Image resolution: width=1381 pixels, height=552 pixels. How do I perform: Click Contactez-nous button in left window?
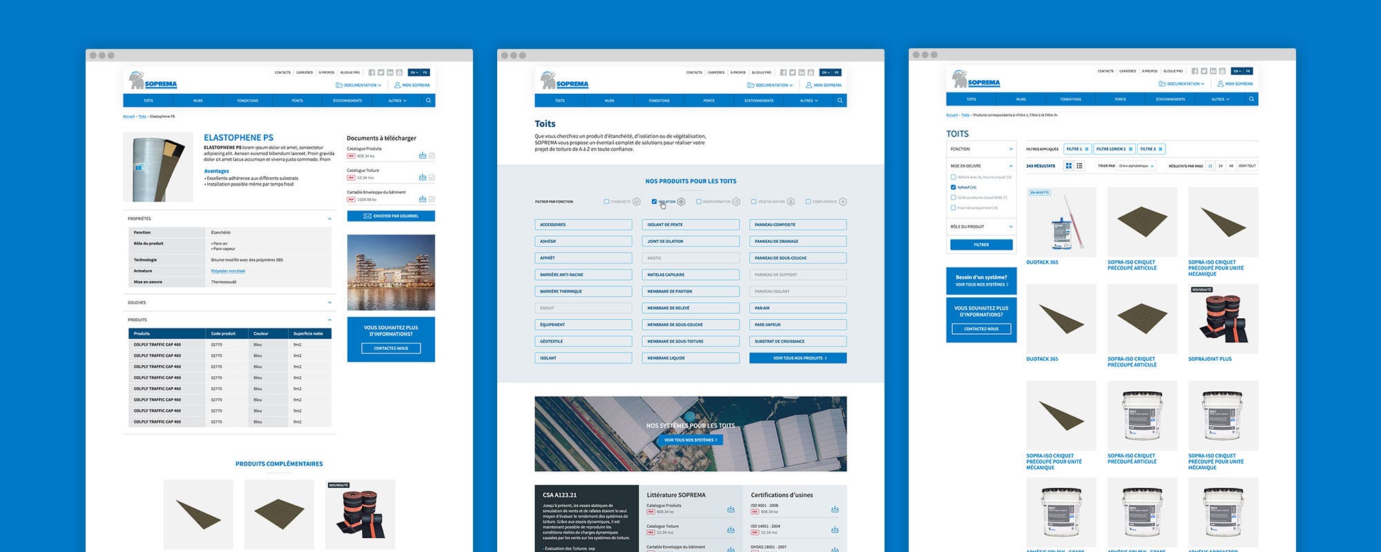pyautogui.click(x=391, y=348)
